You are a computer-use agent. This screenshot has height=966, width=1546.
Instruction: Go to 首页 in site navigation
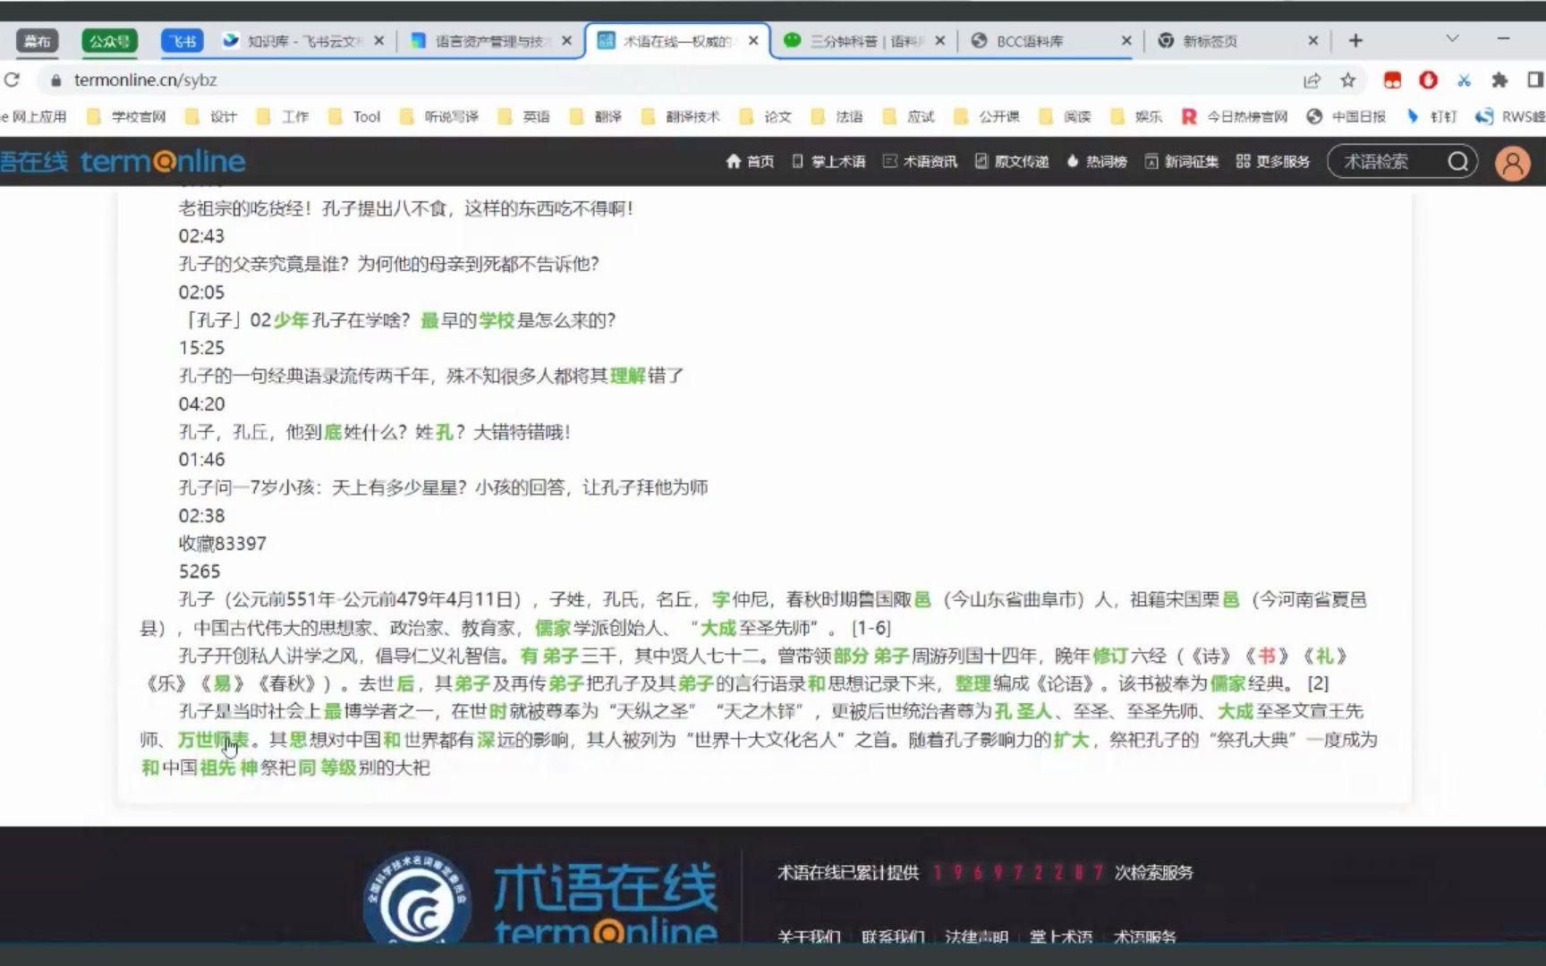point(750,162)
